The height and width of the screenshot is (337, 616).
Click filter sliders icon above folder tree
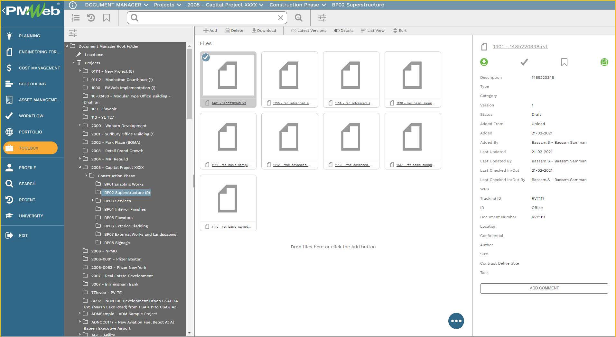point(73,33)
